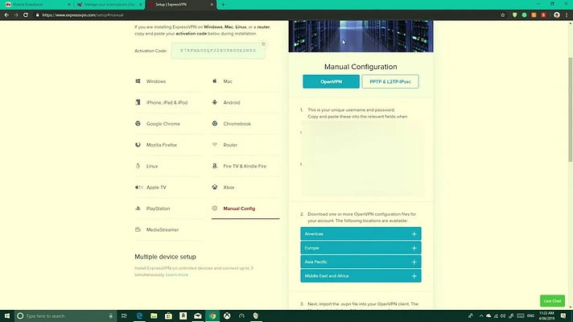Open a new browser tab
Screen dimensions: 573x322
click(x=223, y=4)
